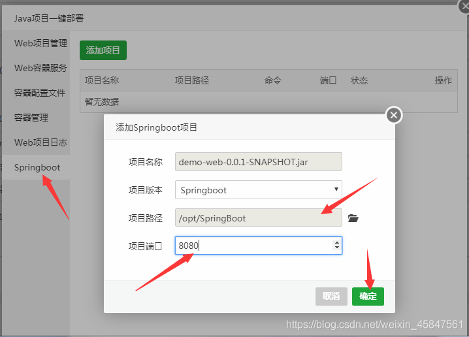This screenshot has height=337, width=469.
Task: Click the 状态 table column header
Action: tap(359, 80)
